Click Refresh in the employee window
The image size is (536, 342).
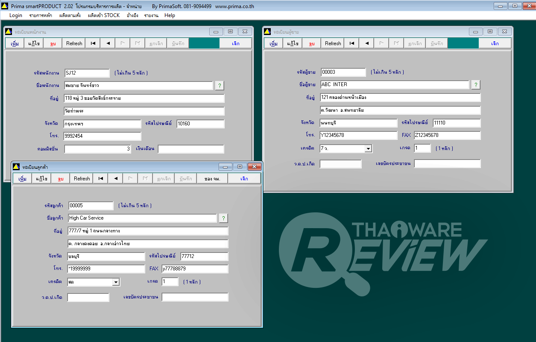(74, 43)
